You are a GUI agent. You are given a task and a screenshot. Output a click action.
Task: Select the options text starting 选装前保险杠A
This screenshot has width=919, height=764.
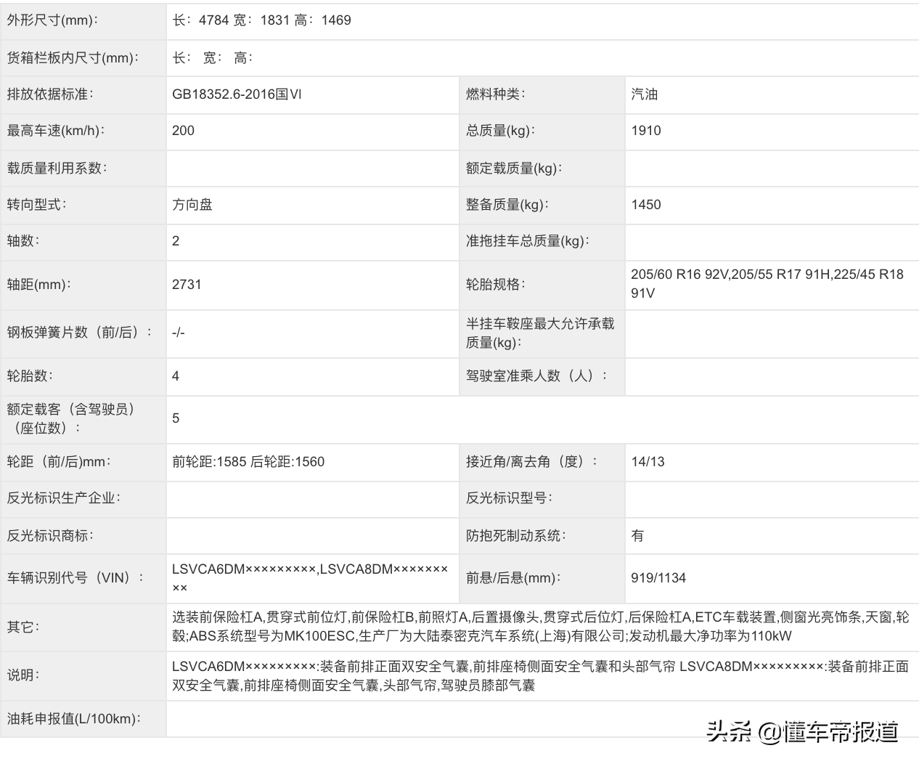click(x=541, y=627)
